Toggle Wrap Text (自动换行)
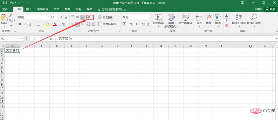The width and height of the screenshot is (278, 120). click(106, 17)
